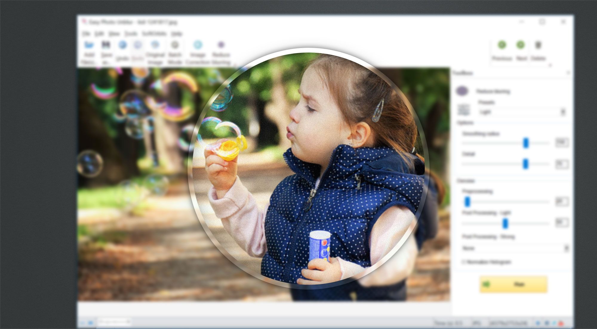
Task: Select the Add Files toolbar icon
Action: [88, 48]
